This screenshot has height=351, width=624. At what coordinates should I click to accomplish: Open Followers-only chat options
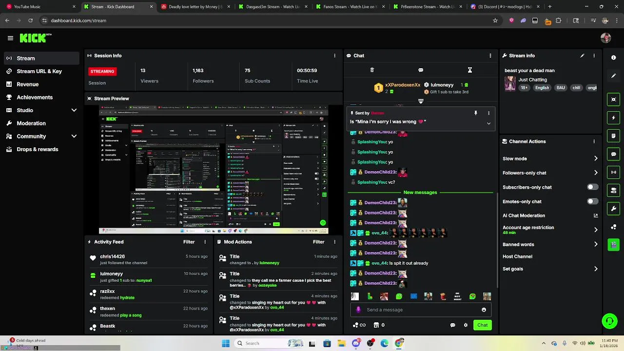coord(550,173)
